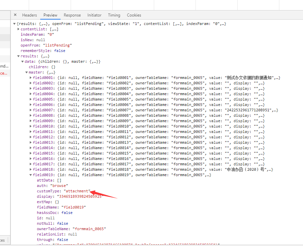Expand the field0007 entry
The width and height of the screenshot is (303, 246).
pyautogui.click(x=31, y=110)
